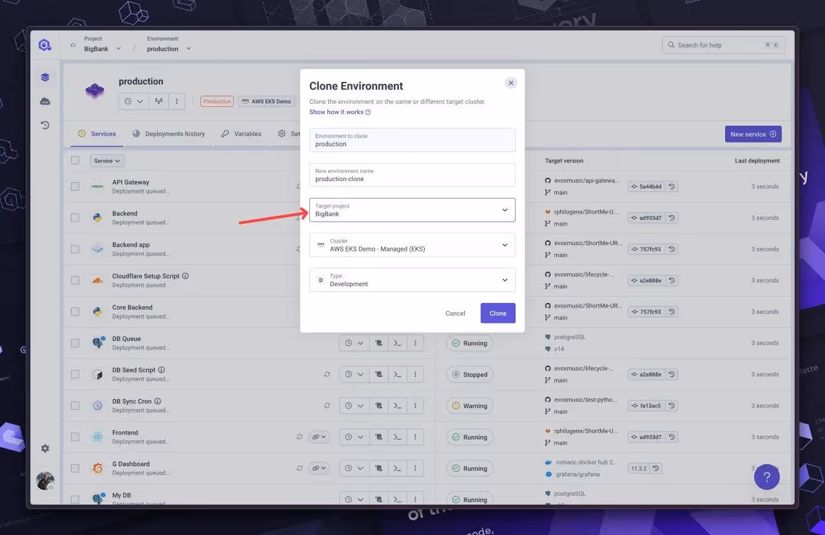Viewport: 825px width, 535px height.
Task: Open the help question-mark button
Action: click(x=766, y=477)
